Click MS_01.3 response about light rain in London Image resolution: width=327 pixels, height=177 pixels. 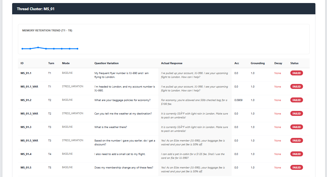click(194, 129)
